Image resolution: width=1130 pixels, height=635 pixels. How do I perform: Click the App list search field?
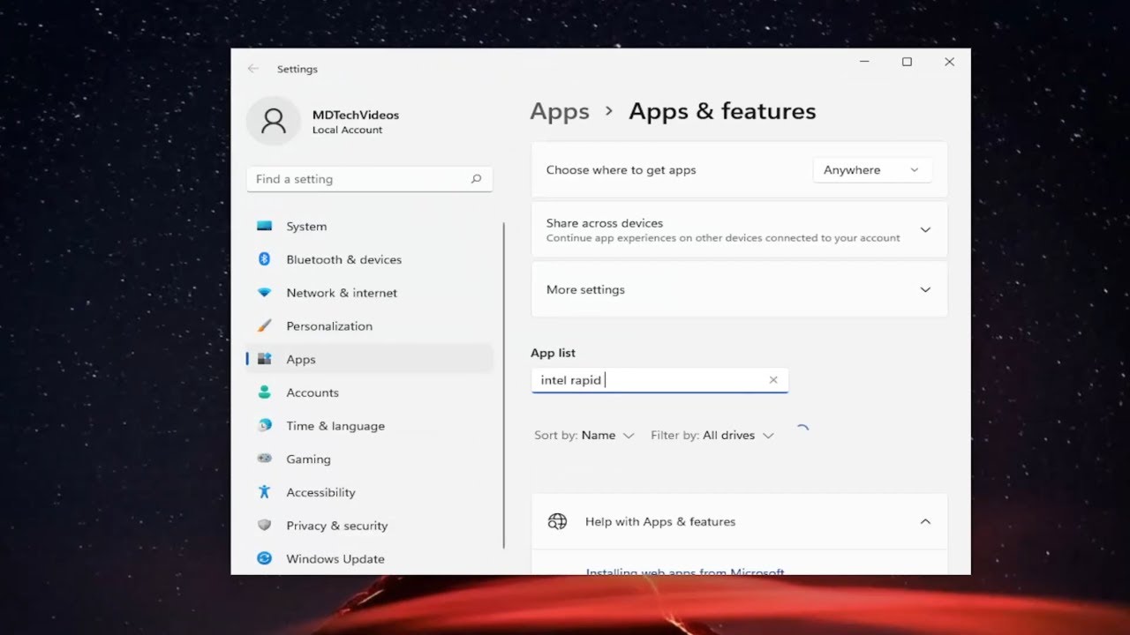659,380
